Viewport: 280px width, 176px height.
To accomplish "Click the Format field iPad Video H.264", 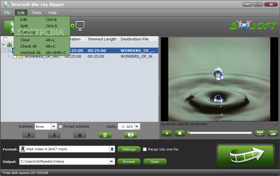I will [64, 149].
